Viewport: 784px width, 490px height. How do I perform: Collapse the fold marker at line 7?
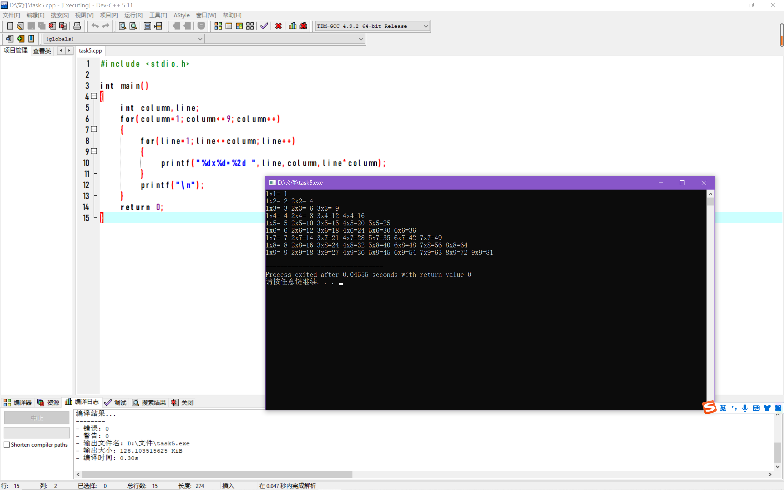click(94, 129)
